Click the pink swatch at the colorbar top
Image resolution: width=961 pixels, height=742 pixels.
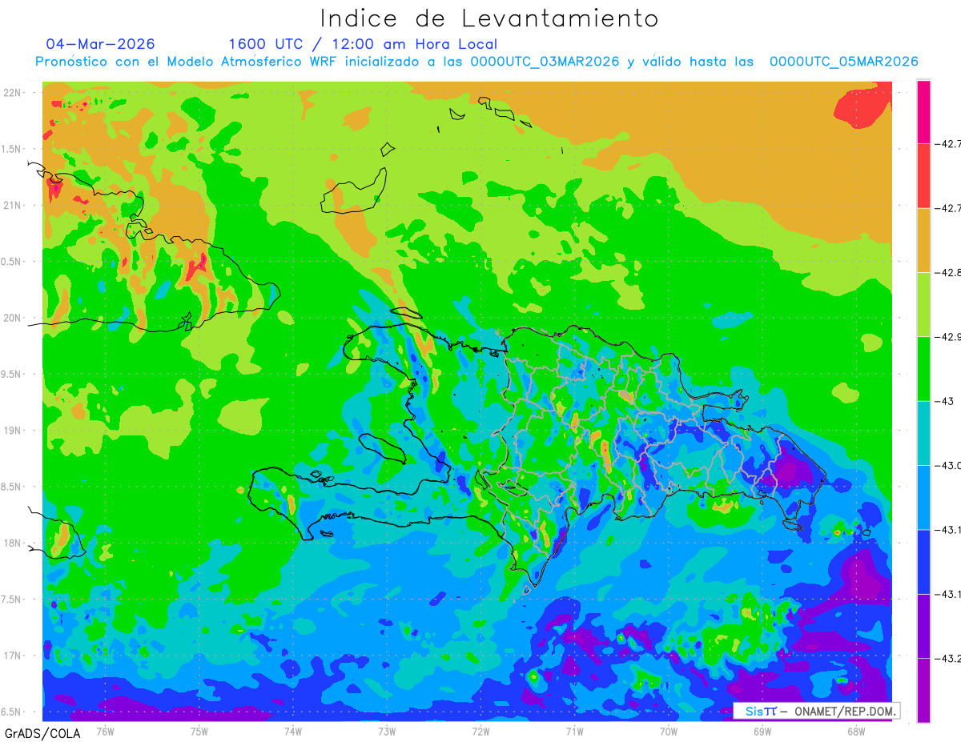924,112
